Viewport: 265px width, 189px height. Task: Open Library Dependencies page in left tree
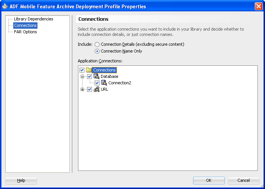(33, 19)
